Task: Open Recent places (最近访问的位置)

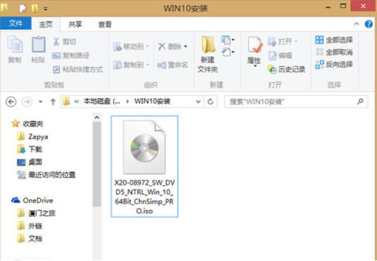Action: [46, 175]
